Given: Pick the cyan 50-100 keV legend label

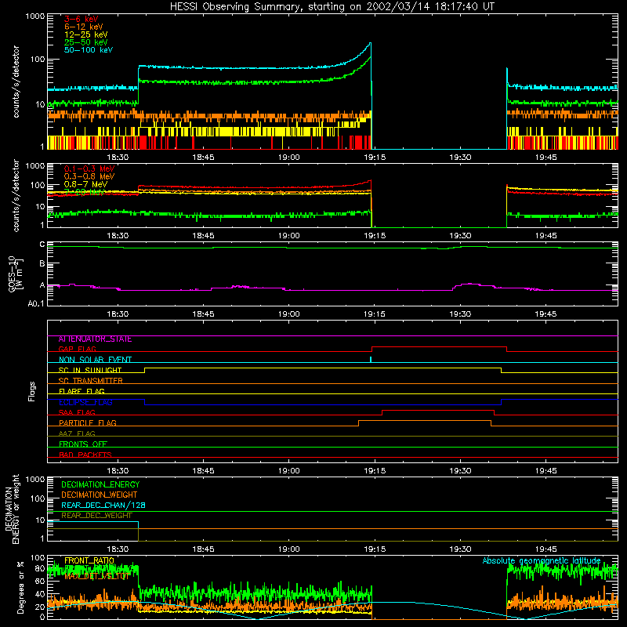Looking at the screenshot, I should [89, 50].
